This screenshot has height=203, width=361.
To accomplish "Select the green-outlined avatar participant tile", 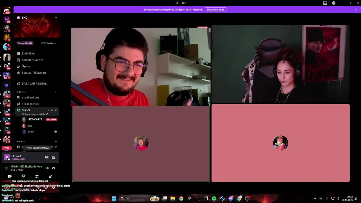I will tap(141, 144).
